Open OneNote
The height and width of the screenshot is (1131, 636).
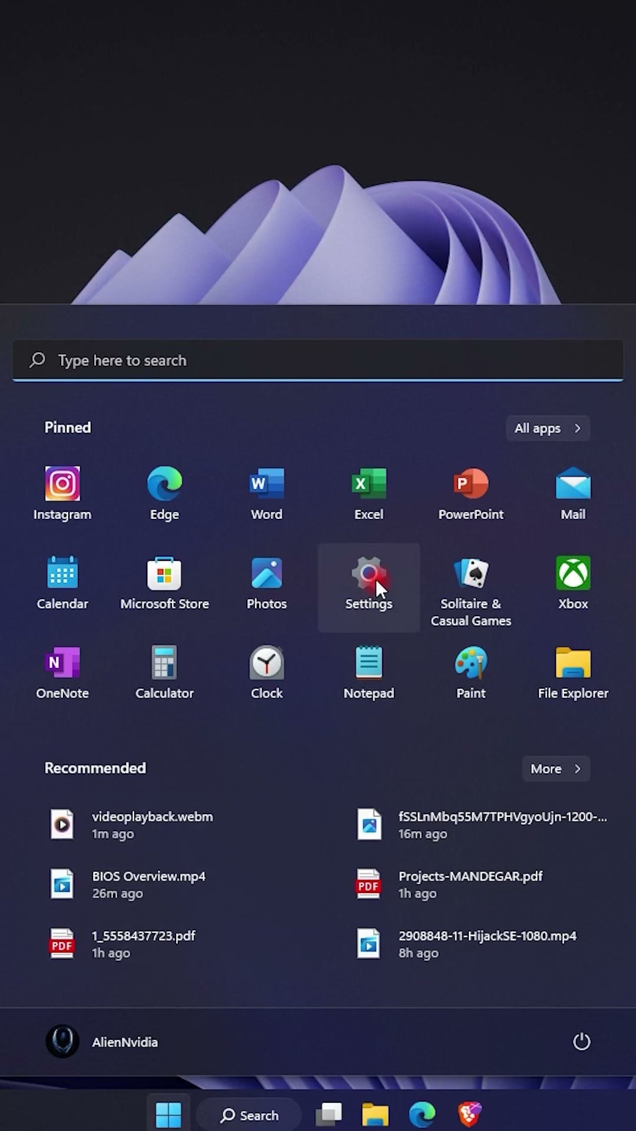pos(62,673)
